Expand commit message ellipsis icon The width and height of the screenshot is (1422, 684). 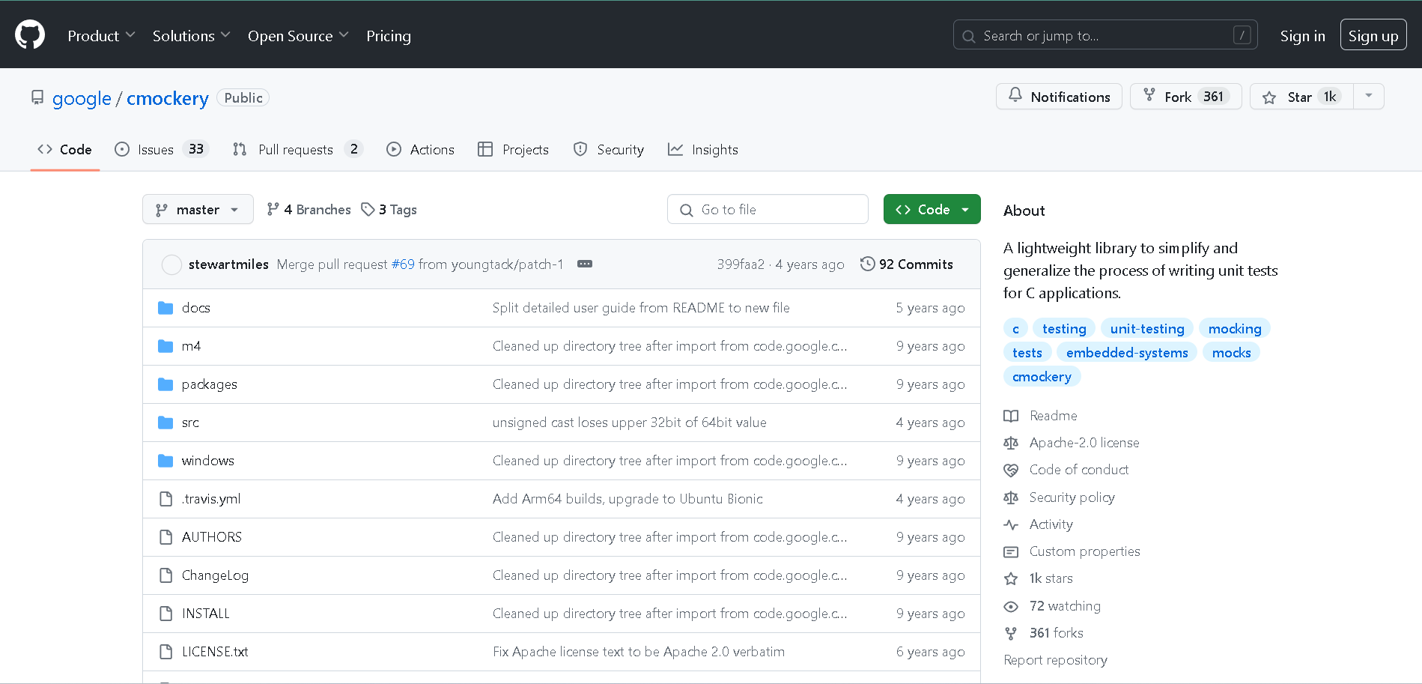[585, 264]
